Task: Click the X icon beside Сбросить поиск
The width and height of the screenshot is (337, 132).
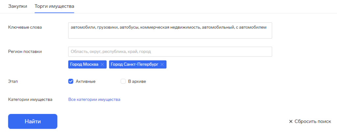Action: click(x=291, y=121)
